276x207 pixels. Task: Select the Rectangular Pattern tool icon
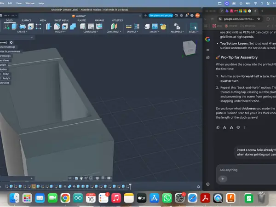click(x=38, y=27)
